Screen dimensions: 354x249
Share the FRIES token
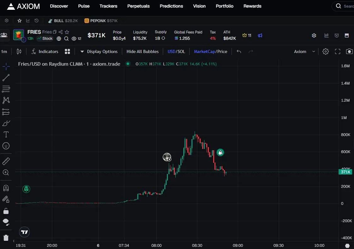(60, 32)
